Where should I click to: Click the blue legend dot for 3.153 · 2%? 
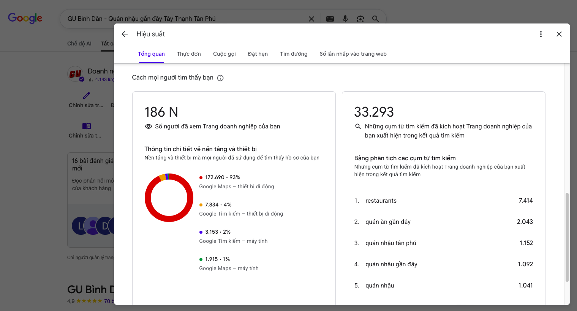click(x=201, y=232)
